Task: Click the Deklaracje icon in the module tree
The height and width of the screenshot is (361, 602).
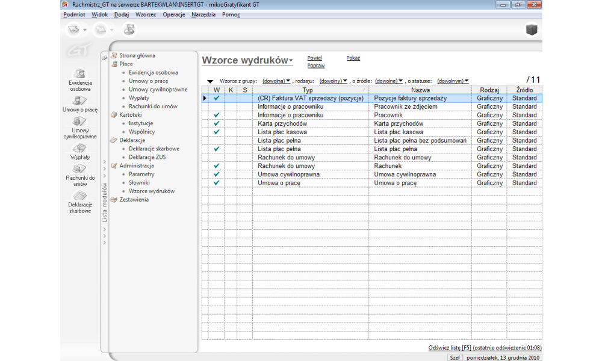Action: [x=114, y=140]
